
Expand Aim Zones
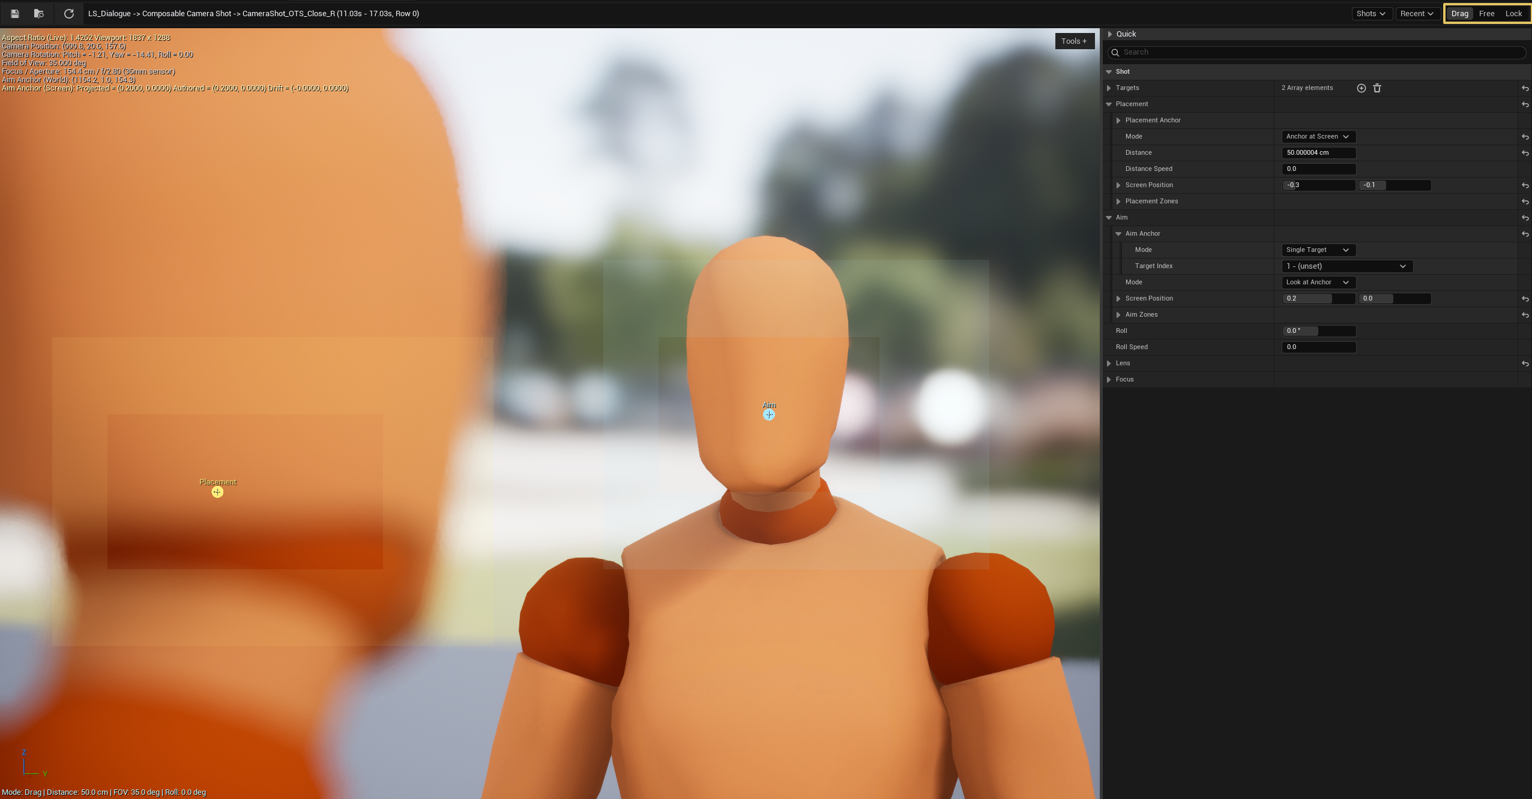pyautogui.click(x=1118, y=315)
